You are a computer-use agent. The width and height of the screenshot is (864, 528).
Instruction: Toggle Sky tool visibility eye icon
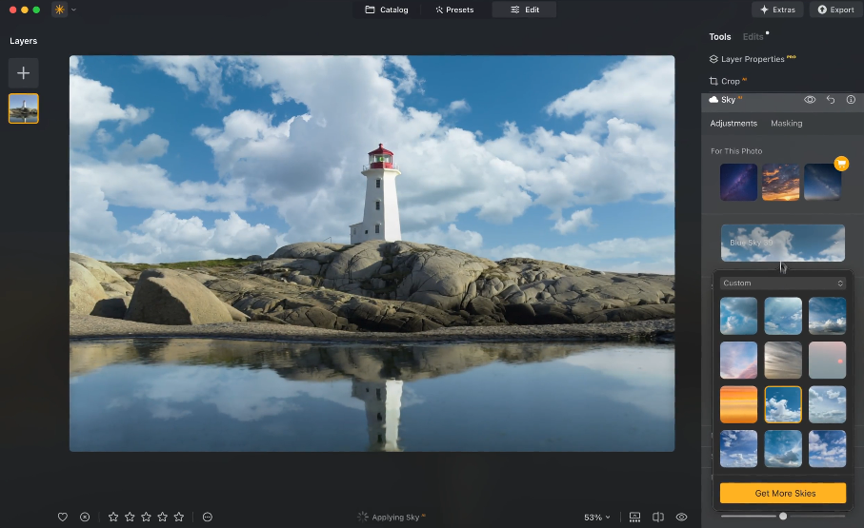click(x=810, y=100)
